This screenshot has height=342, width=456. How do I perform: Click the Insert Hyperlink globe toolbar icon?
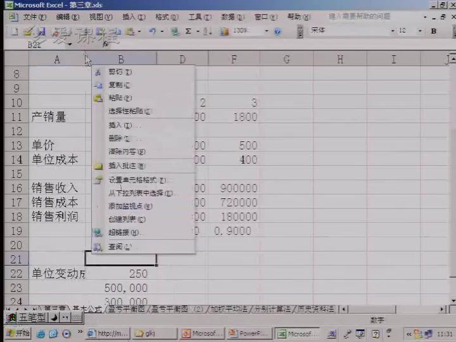tap(175, 31)
